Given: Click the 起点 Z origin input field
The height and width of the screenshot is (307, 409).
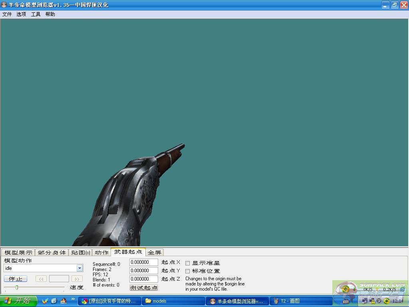Looking at the screenshot, I should click(x=143, y=279).
